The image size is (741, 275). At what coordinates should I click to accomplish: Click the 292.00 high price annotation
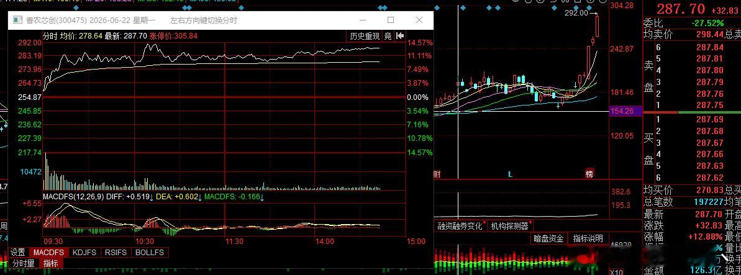click(576, 13)
